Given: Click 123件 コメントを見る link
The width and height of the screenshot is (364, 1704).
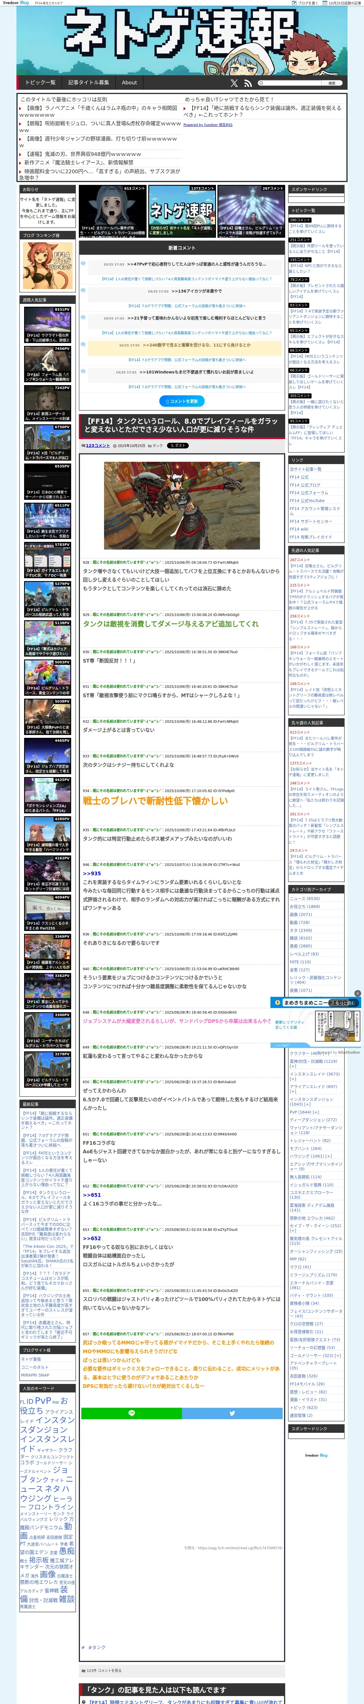Looking at the screenshot, I should [104, 1671].
